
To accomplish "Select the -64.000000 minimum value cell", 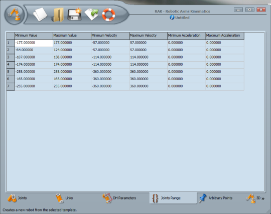I will coord(34,50).
